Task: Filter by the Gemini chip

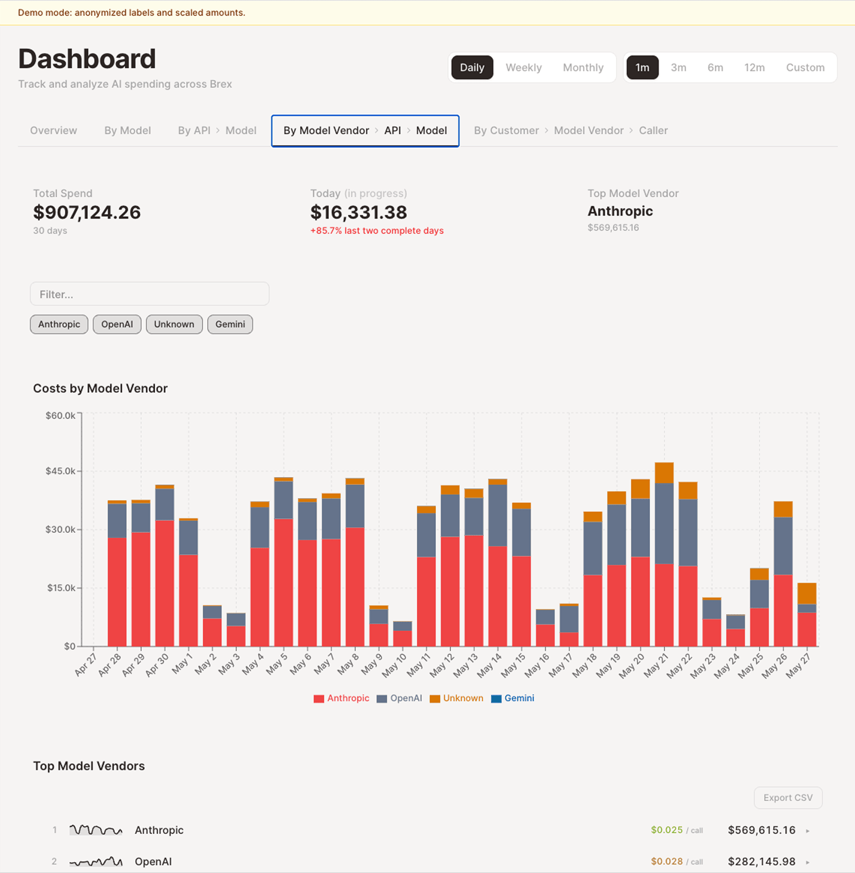Action: click(x=230, y=324)
